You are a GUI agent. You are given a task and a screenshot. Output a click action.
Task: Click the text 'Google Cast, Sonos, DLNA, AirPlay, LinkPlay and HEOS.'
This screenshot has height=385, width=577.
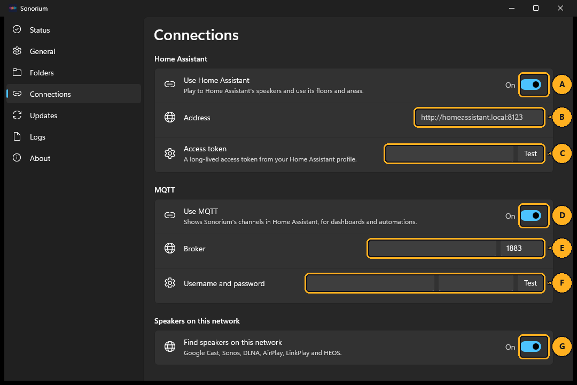(x=262, y=353)
